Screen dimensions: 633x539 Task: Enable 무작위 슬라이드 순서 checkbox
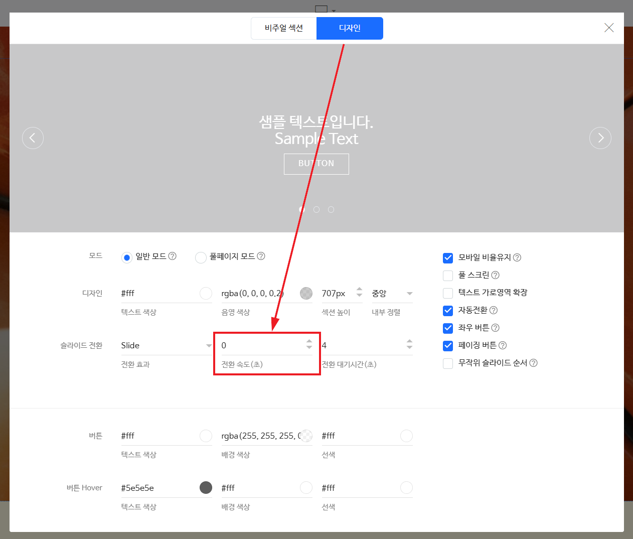(448, 363)
